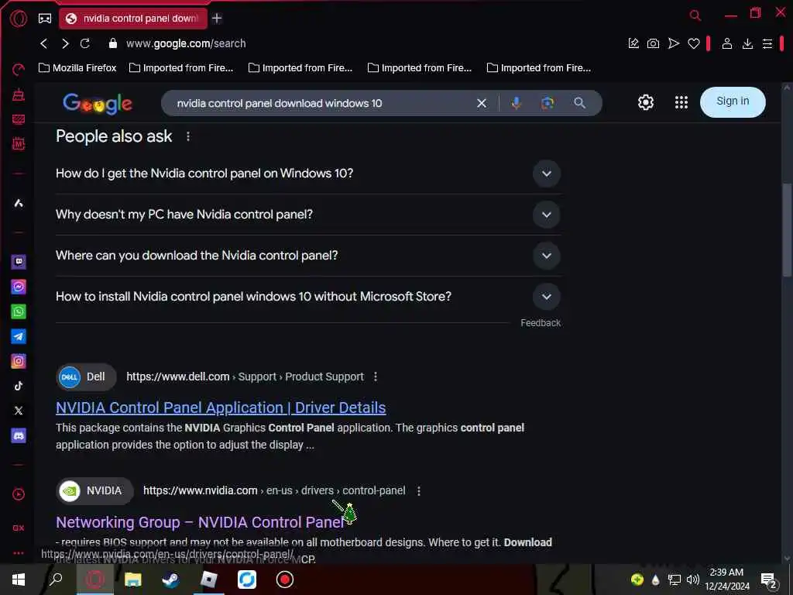Open the X (Twitter) sidebar panel

19,411
